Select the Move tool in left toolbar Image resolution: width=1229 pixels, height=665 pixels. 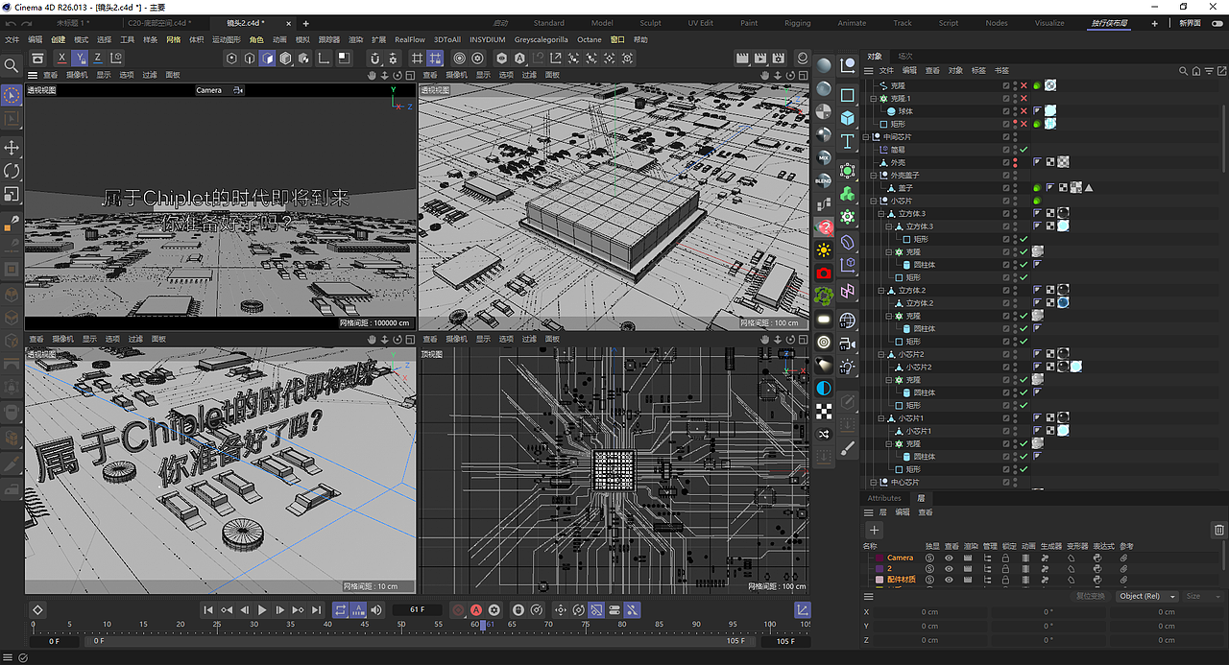click(x=12, y=147)
